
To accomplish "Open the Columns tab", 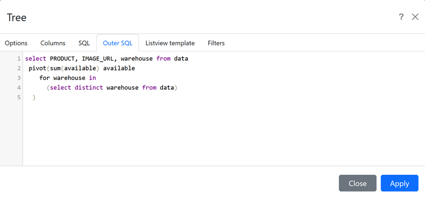I will tap(53, 43).
